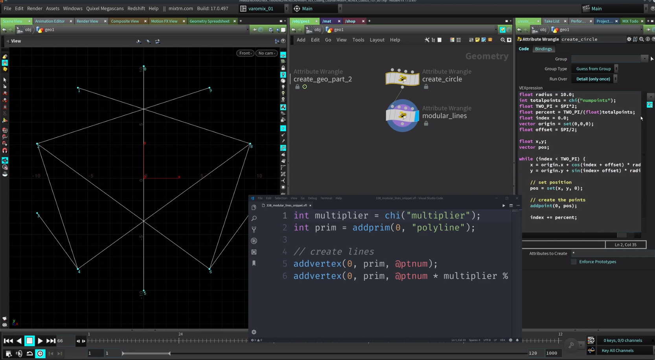Click the create_circle Attribute Wrangle node icon
The height and width of the screenshot is (360, 655).
pyautogui.click(x=402, y=78)
